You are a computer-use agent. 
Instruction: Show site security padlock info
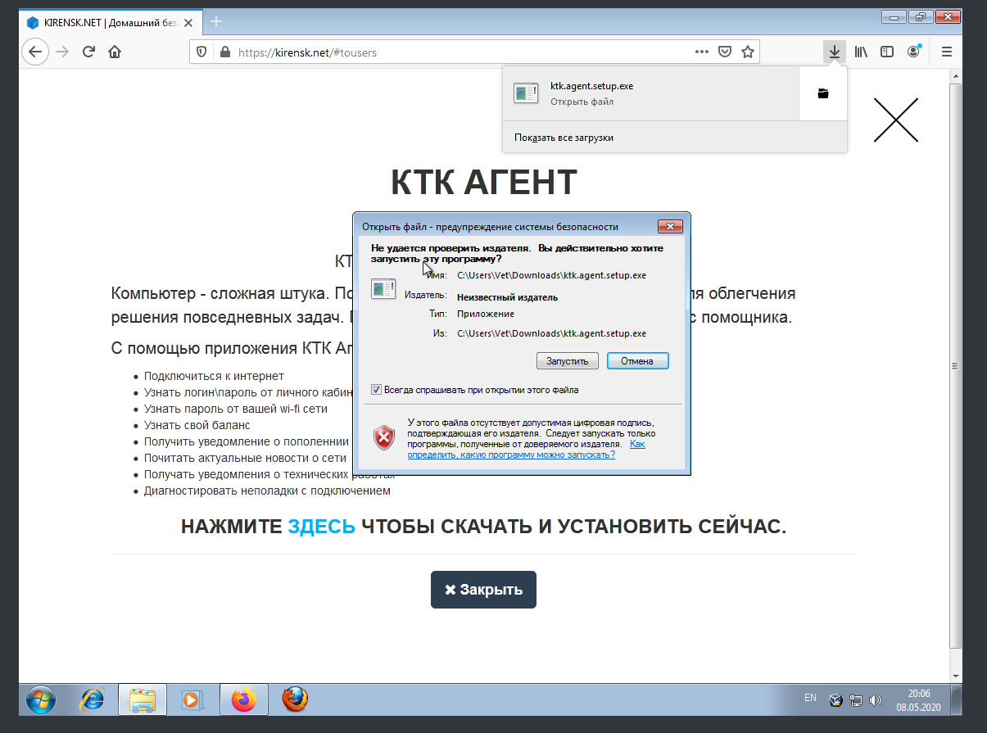[224, 52]
